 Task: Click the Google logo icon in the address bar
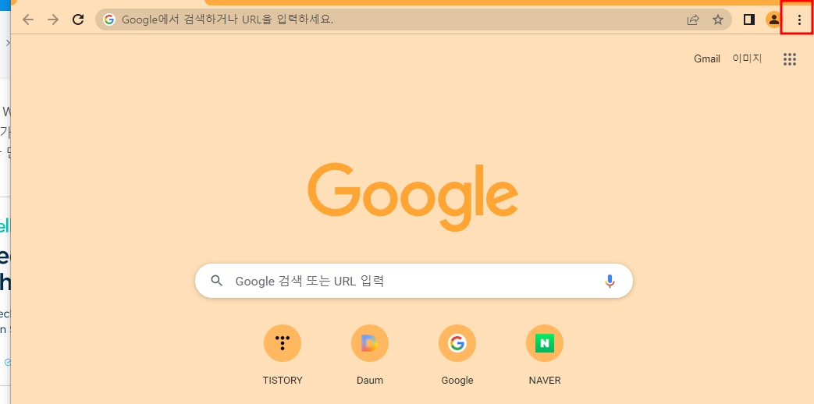point(109,19)
